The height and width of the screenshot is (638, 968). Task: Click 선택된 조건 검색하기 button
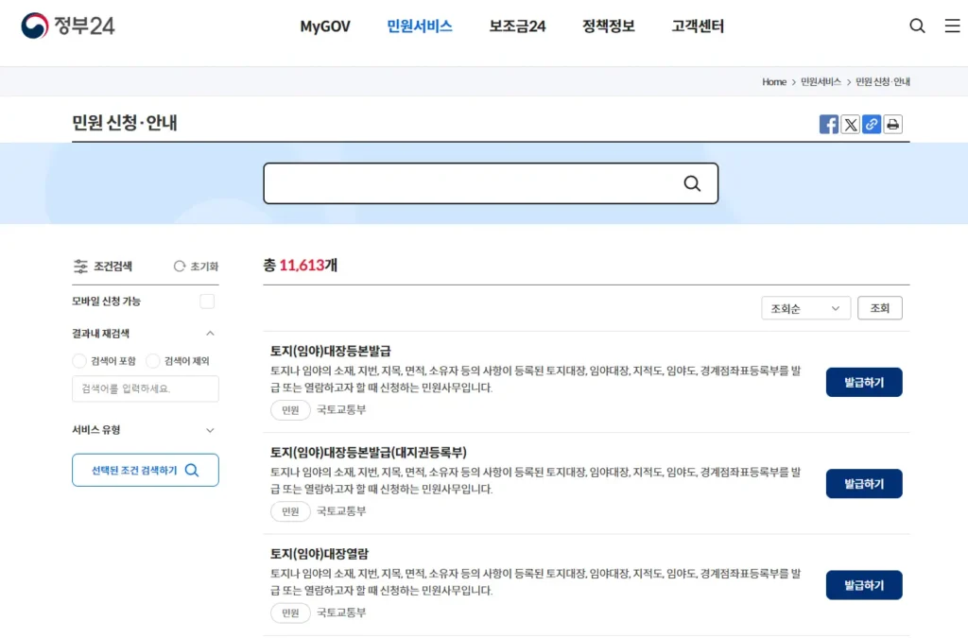(x=146, y=470)
